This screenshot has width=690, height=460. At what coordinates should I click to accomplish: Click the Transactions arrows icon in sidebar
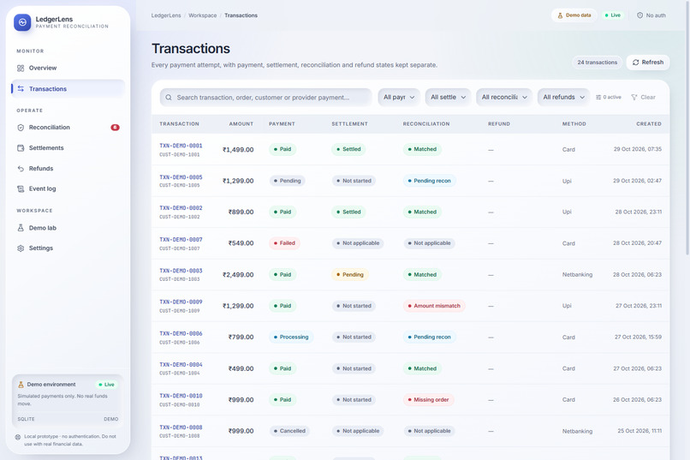21,89
